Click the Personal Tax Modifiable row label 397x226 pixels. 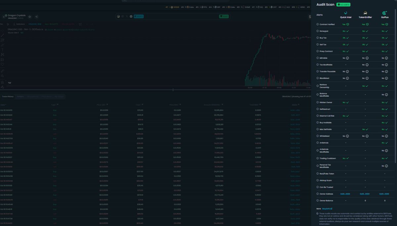pyautogui.click(x=325, y=166)
